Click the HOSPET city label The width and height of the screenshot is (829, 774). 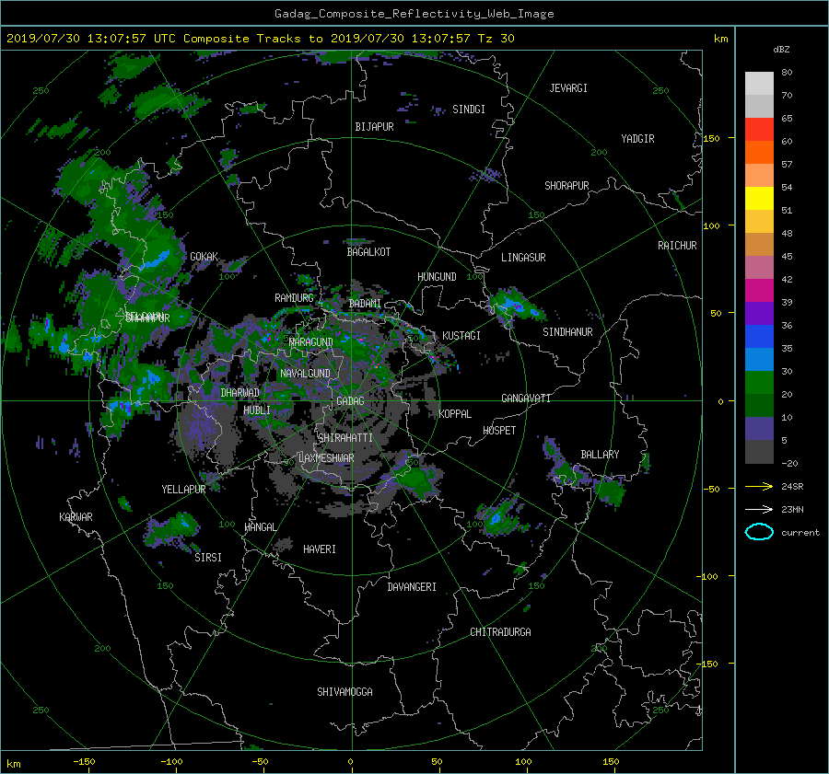point(499,431)
